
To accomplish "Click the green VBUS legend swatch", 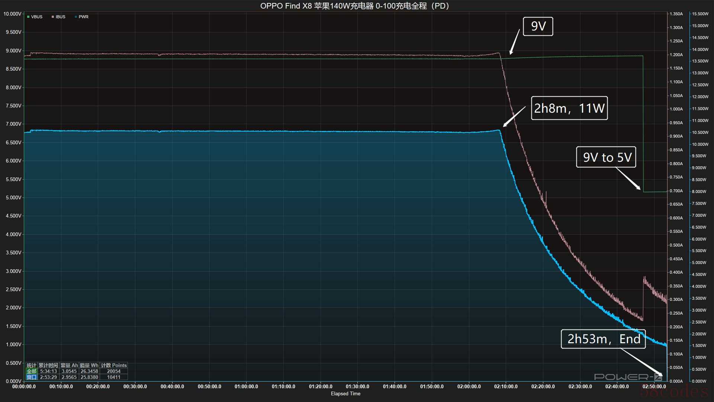I will 28,17.
